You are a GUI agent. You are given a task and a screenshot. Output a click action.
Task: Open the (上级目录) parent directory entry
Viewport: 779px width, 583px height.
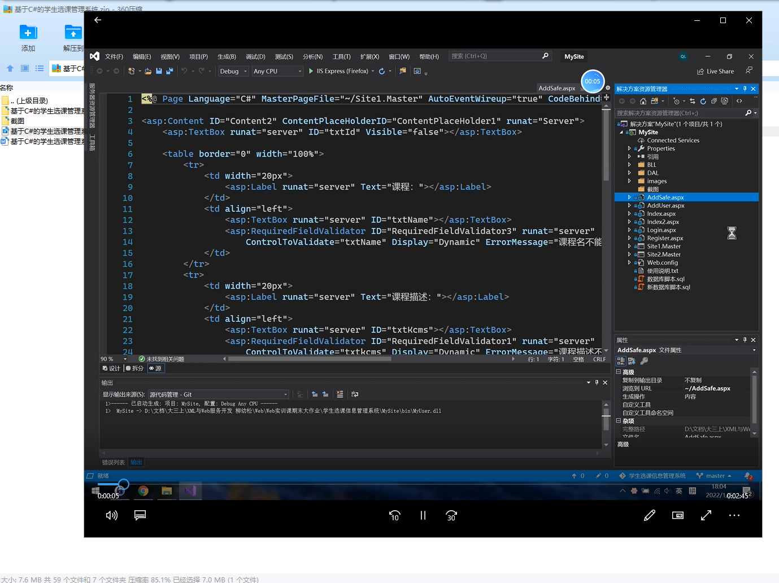coord(28,101)
